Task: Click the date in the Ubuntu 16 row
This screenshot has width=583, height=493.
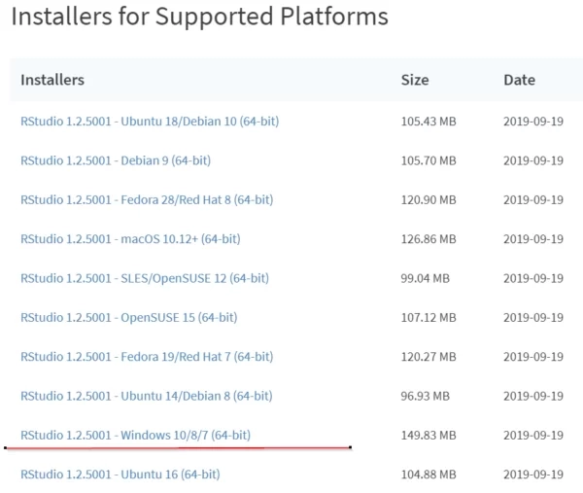Action: [533, 474]
